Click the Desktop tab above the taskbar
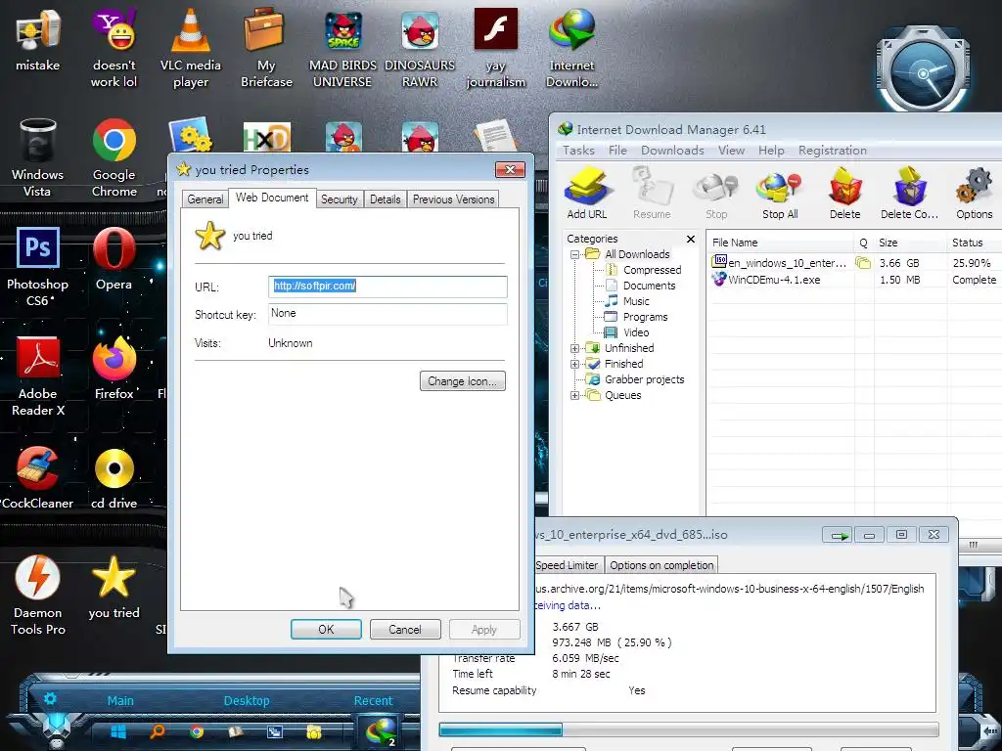 click(247, 700)
